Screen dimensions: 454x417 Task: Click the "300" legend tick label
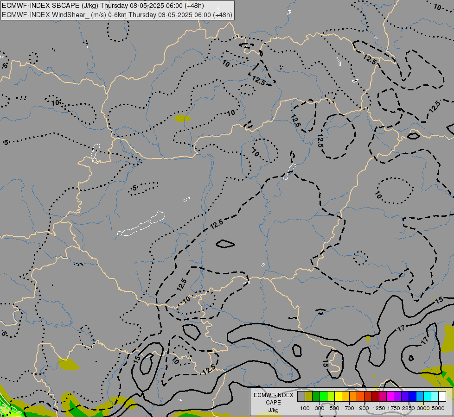[x=320, y=408]
